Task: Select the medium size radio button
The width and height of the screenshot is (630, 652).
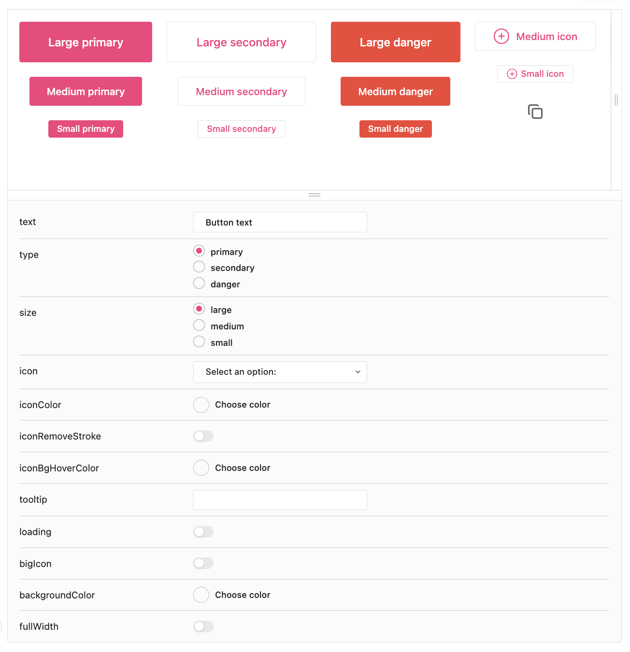Action: pos(199,325)
